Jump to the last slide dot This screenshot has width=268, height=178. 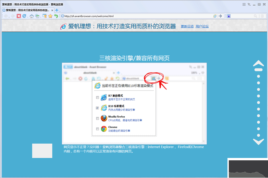click(258, 135)
